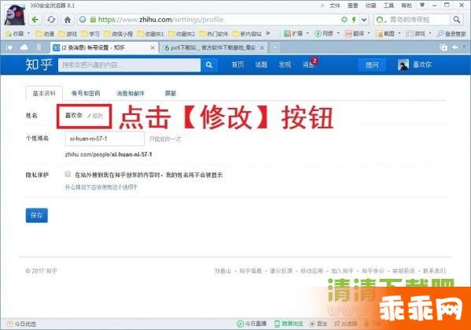The image size is (471, 330).
Task: Click the Zhihu search input box
Action: 129,65
